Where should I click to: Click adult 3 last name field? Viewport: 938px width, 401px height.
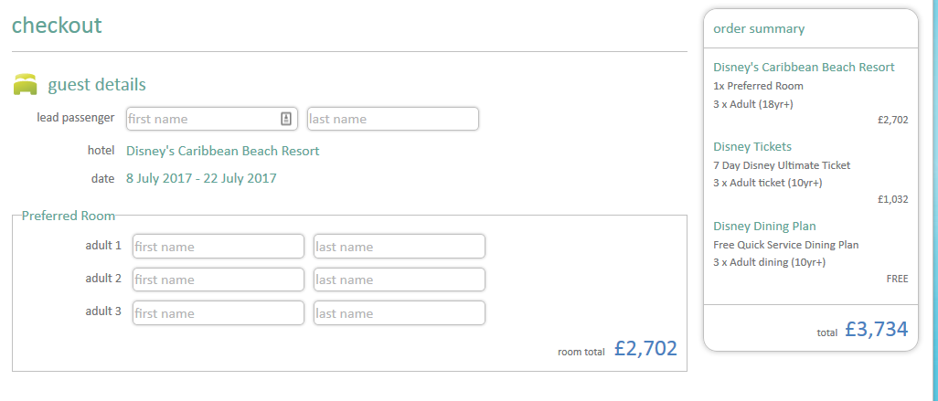tap(399, 313)
